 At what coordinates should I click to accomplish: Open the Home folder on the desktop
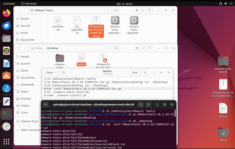[x=223, y=134]
